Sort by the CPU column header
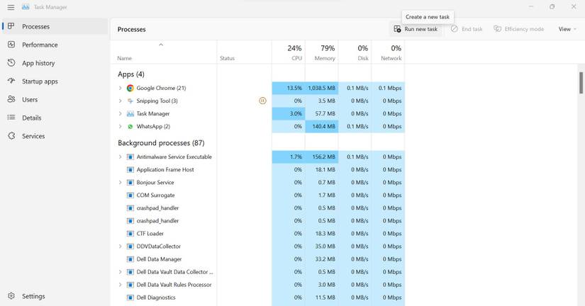 click(x=289, y=52)
